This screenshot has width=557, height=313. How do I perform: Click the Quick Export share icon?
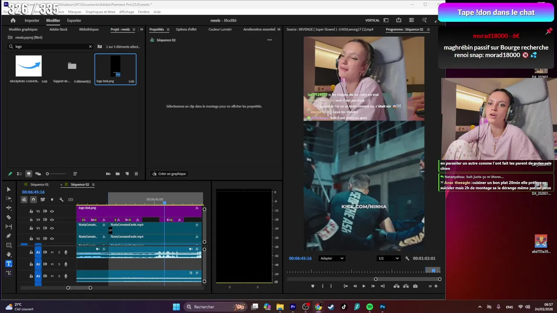click(x=399, y=20)
